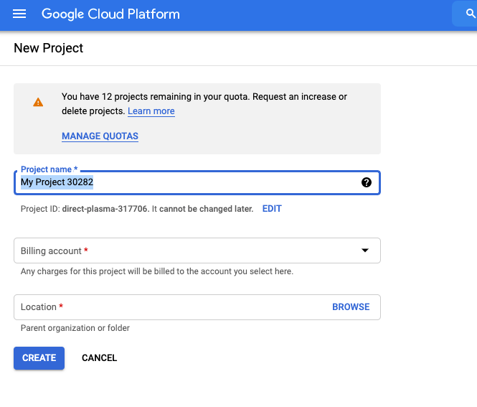The width and height of the screenshot is (477, 407).
Task: Click the 'Project name *' field label
Action: click(x=49, y=169)
